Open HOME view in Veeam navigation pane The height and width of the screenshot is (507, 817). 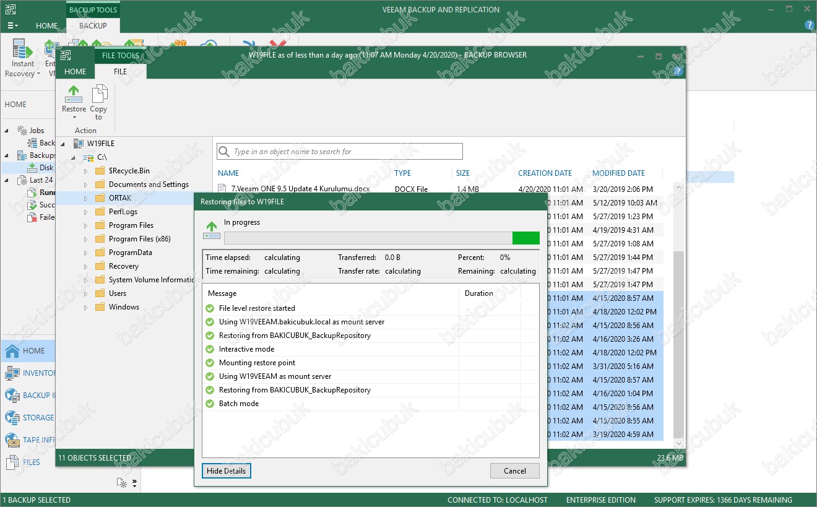(28, 351)
